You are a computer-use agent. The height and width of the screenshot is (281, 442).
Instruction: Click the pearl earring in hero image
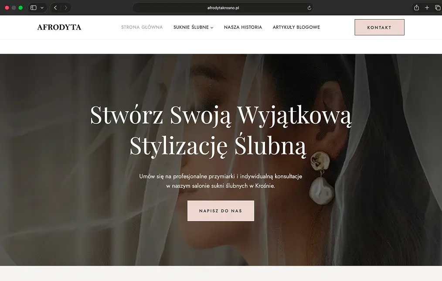click(x=321, y=178)
